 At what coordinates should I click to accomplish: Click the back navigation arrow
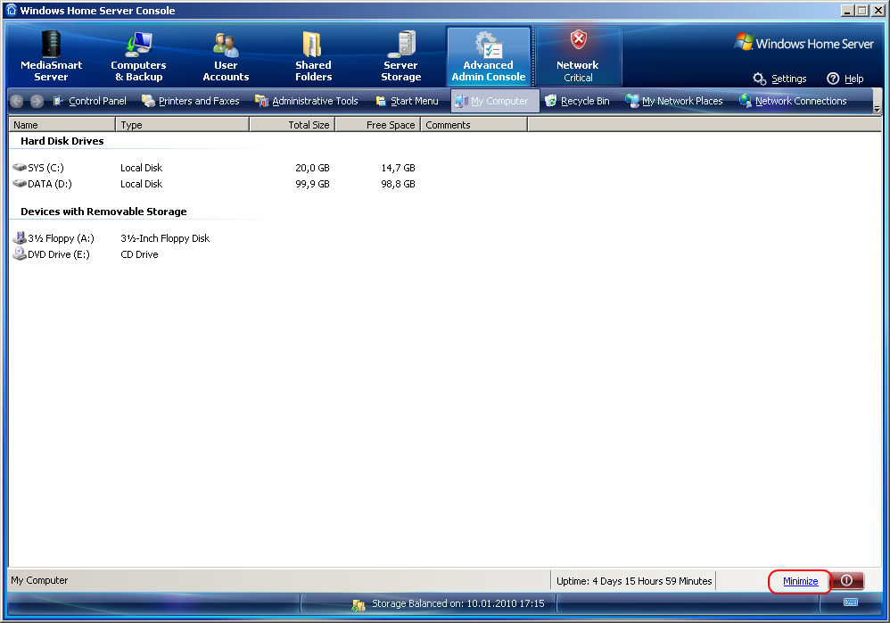click(16, 101)
